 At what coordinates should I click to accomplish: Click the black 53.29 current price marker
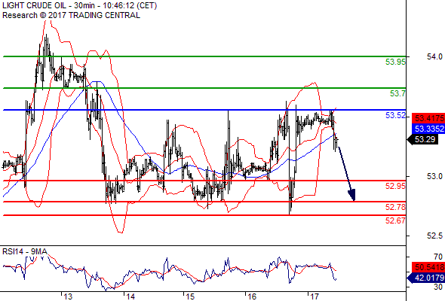pos(423,139)
